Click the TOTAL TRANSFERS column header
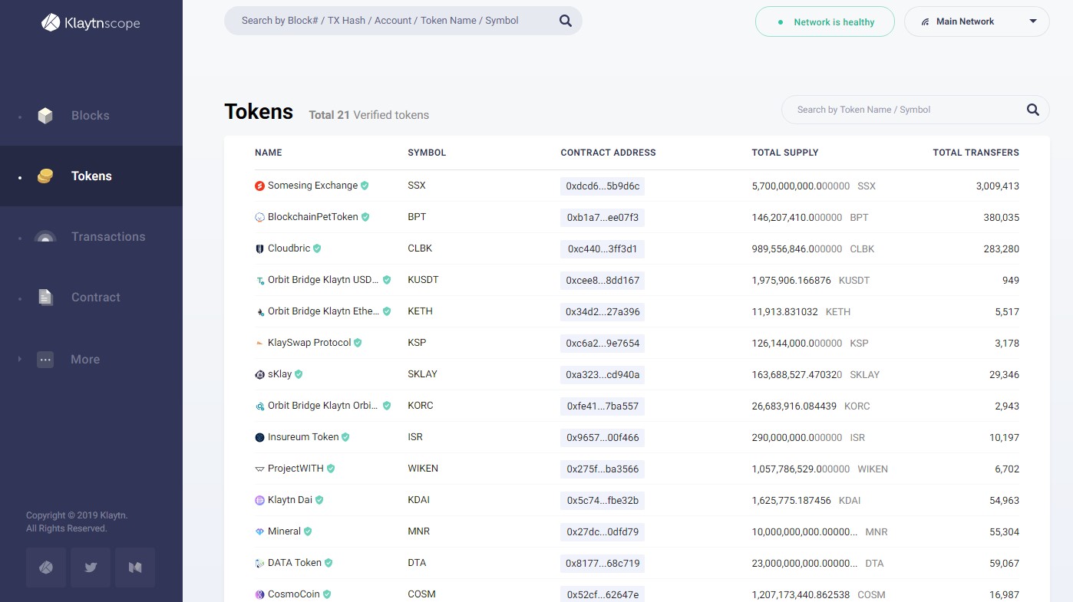The image size is (1073, 602). tap(976, 153)
